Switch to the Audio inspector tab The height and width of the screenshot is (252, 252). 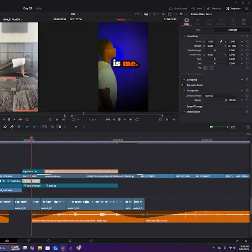coord(198,22)
